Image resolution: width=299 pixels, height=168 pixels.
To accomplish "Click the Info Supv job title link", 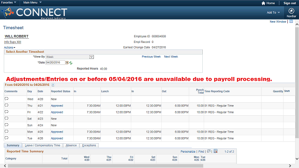I will tap(13, 42).
